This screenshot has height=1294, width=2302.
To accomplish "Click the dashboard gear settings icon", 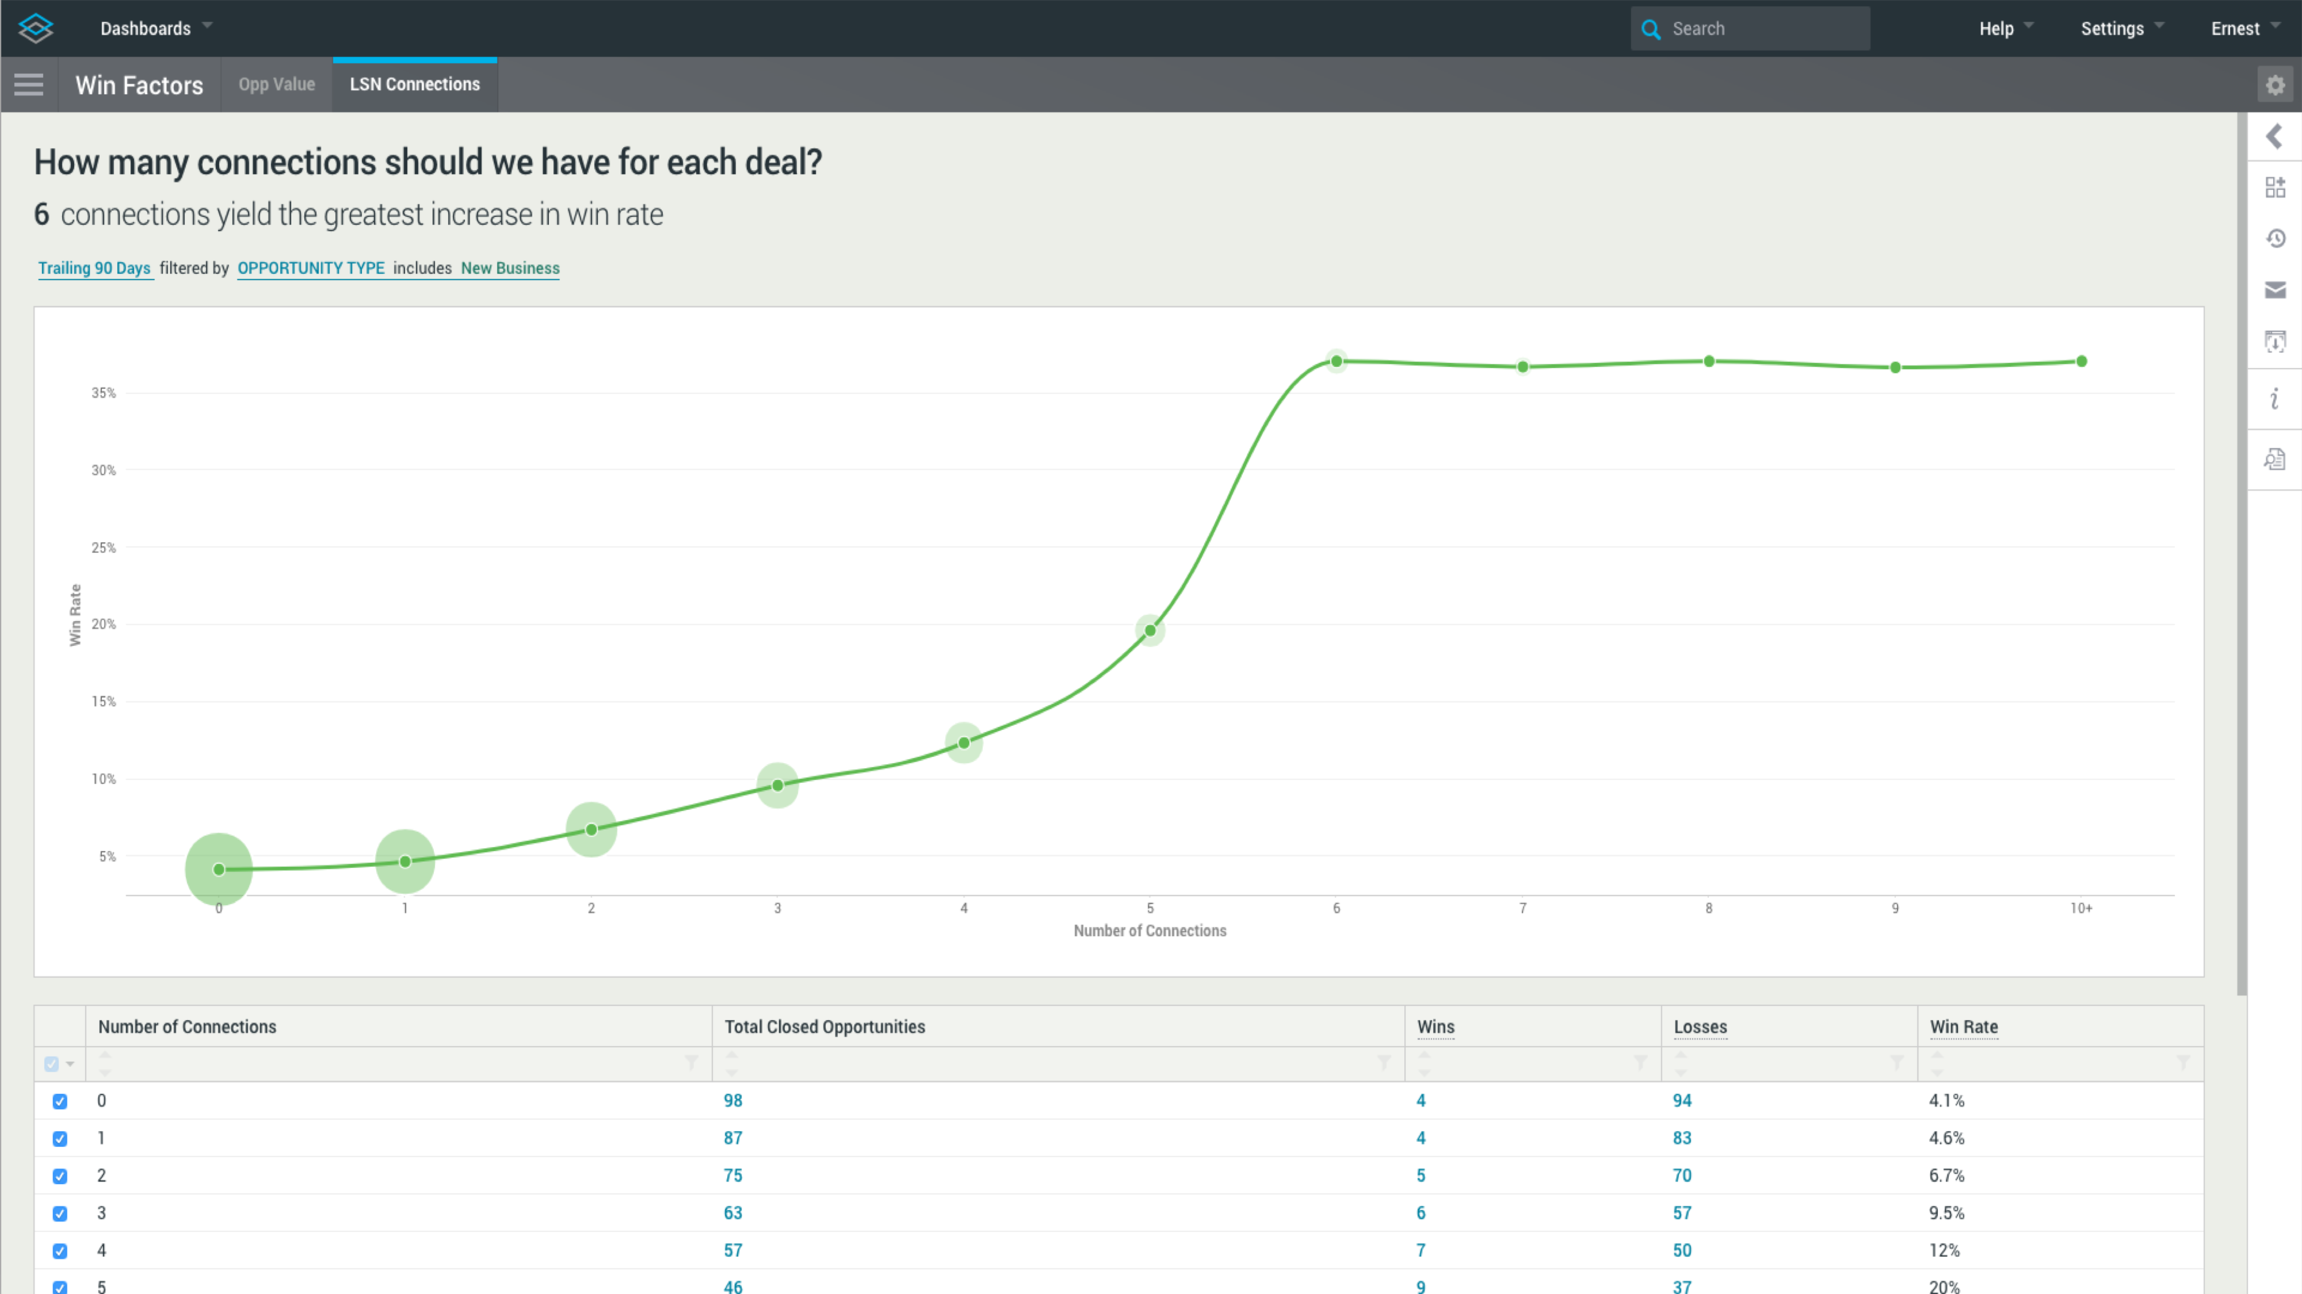I will (x=2275, y=85).
